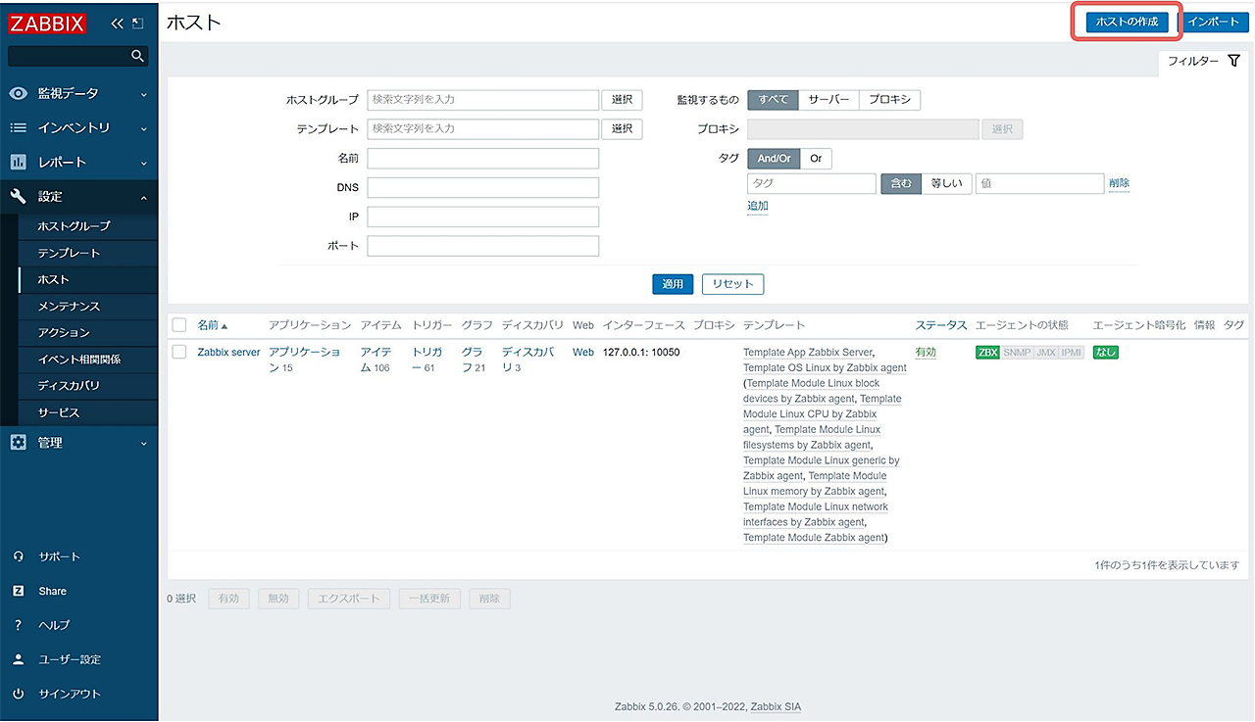The image size is (1255, 722).
Task: Open Share from the sidebar
Action: [x=52, y=591]
